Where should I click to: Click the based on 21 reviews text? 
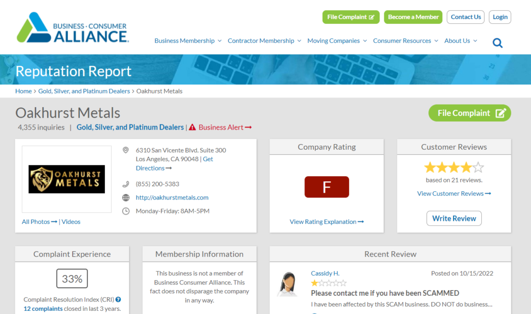[x=454, y=180]
